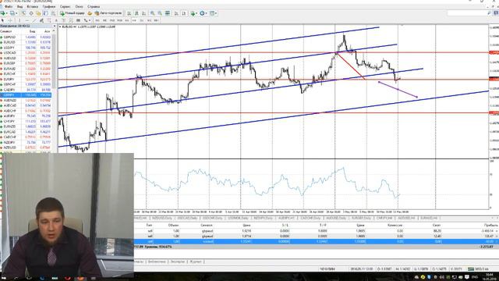Open the Журнал terminal tab
The height and width of the screenshot is (281, 499).
[196, 261]
